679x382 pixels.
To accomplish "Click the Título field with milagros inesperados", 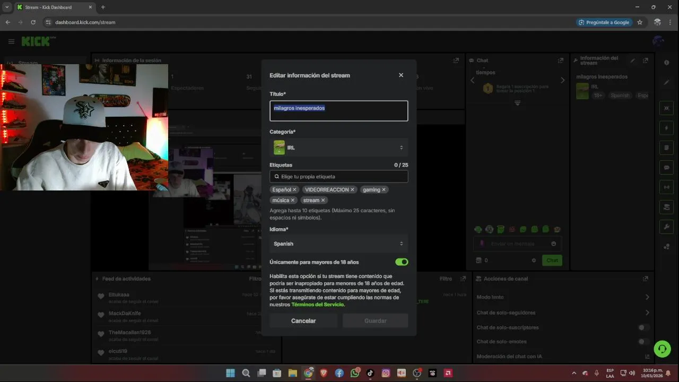I will pos(338,111).
